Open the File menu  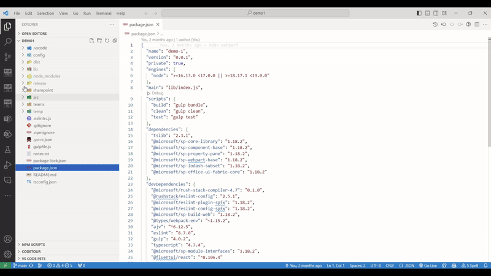17,13
